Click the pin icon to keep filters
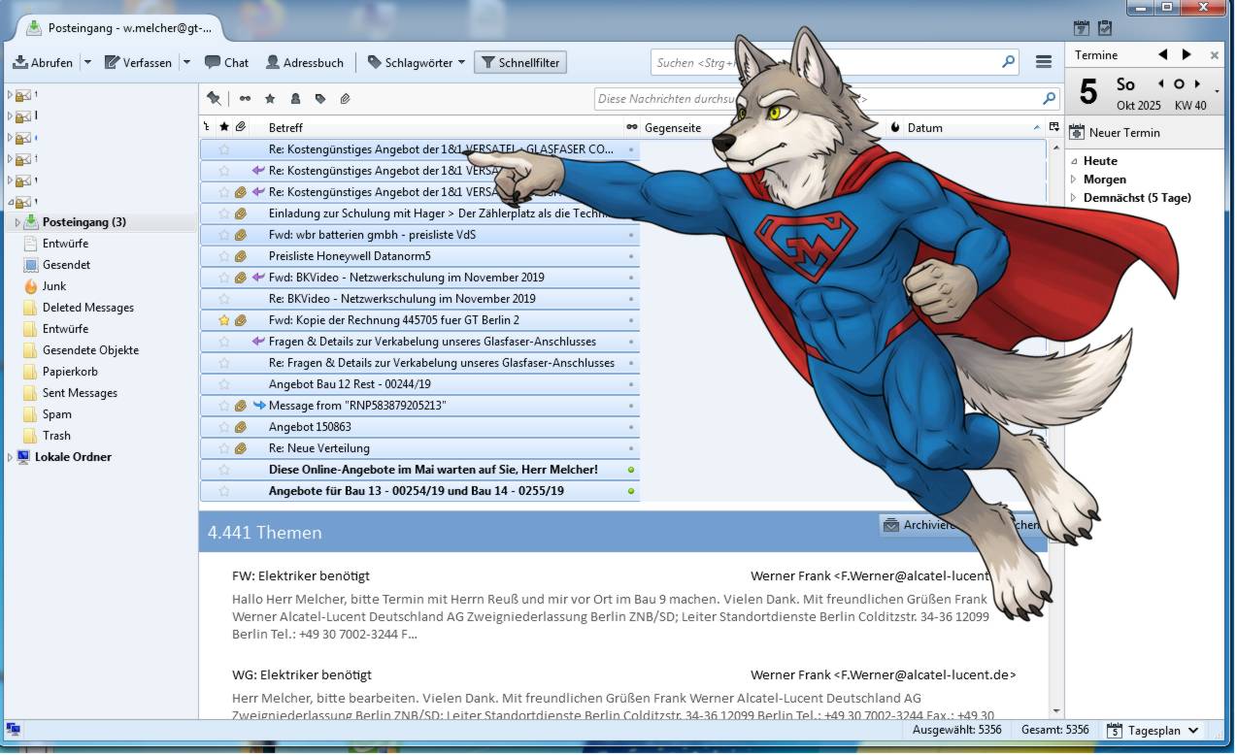The height and width of the screenshot is (755, 1237). click(x=214, y=98)
